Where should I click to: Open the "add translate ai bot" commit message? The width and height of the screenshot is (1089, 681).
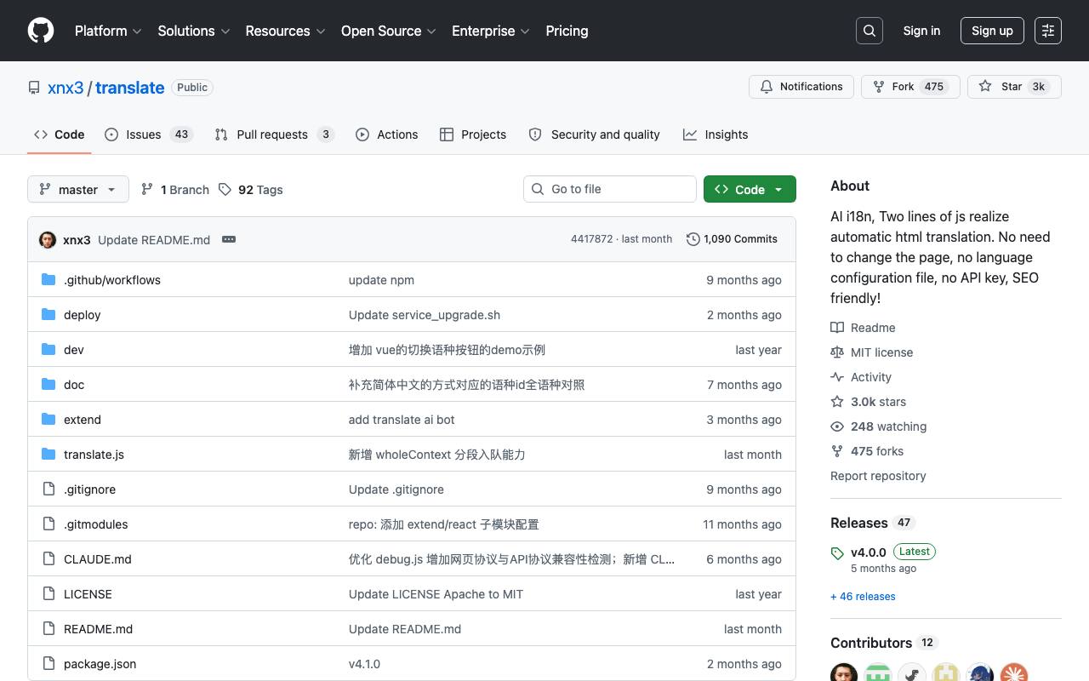tap(402, 420)
